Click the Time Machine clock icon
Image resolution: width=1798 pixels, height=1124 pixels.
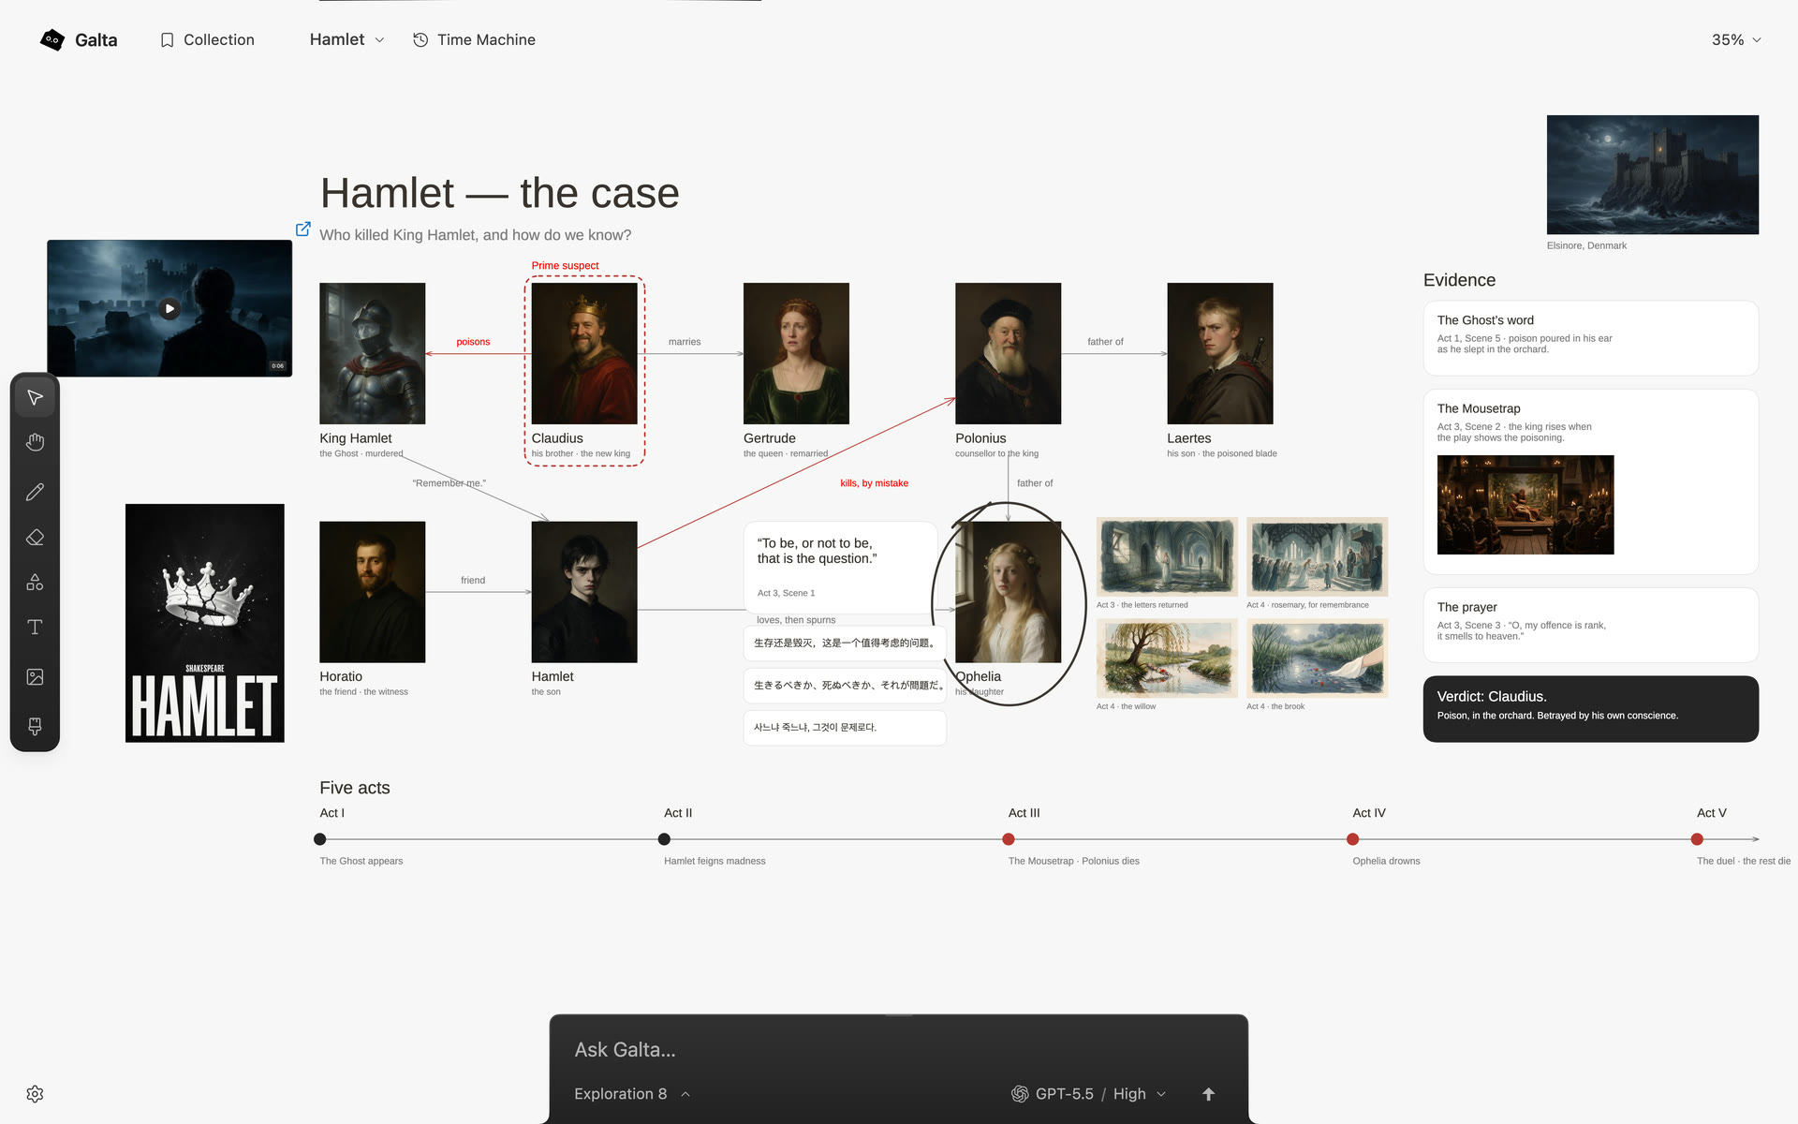click(420, 39)
